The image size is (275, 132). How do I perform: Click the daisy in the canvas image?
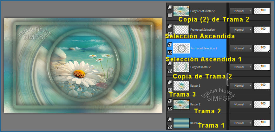(x=79, y=73)
